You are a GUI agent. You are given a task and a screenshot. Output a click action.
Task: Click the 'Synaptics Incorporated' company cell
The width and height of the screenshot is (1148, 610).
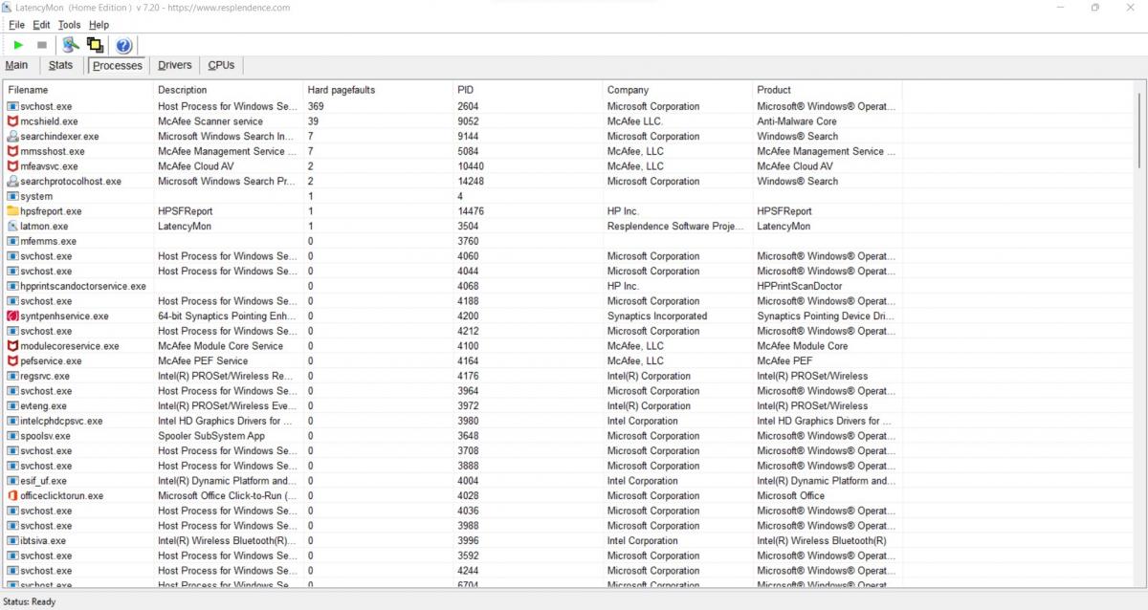(x=657, y=316)
